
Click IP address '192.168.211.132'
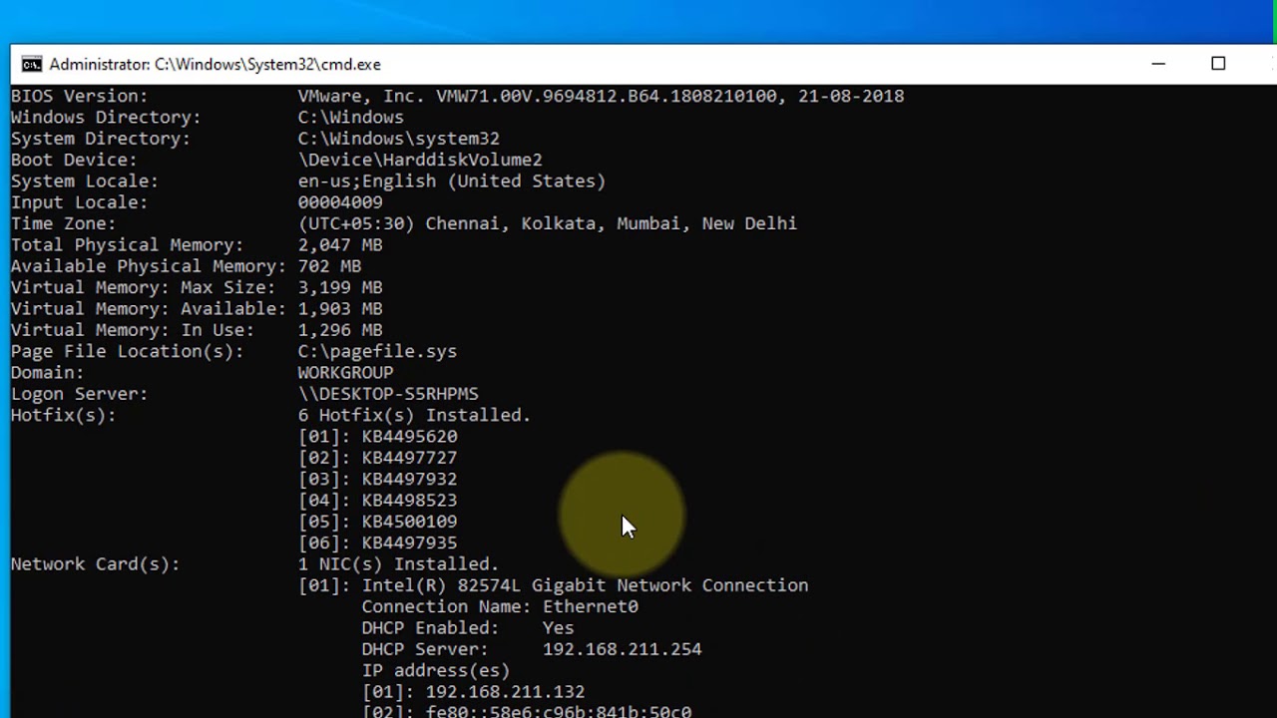click(505, 692)
